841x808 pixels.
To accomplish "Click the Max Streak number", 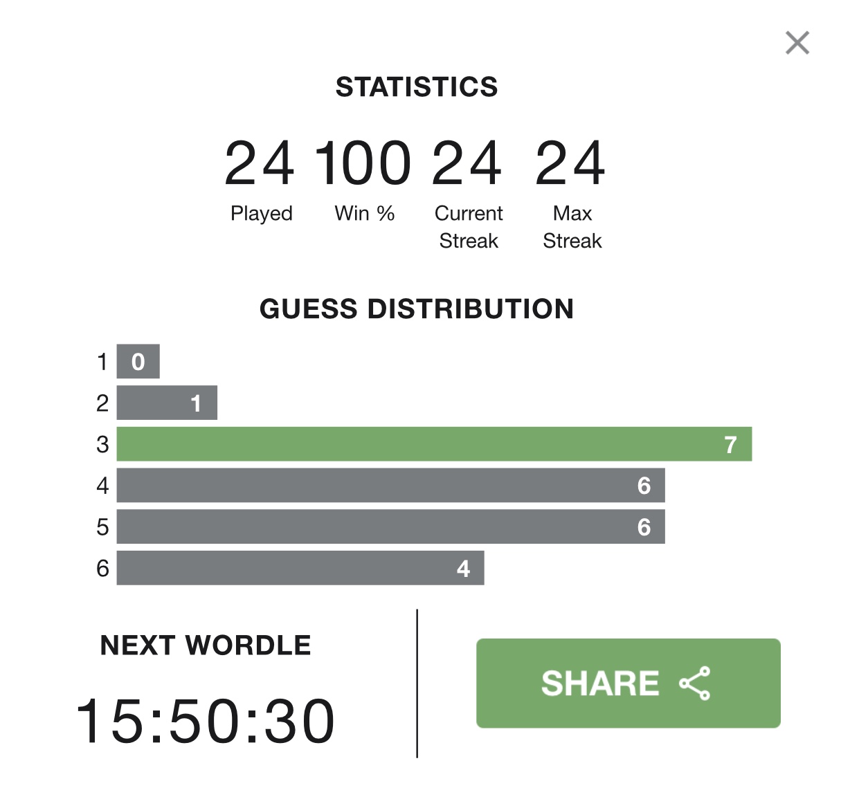I will (x=571, y=163).
